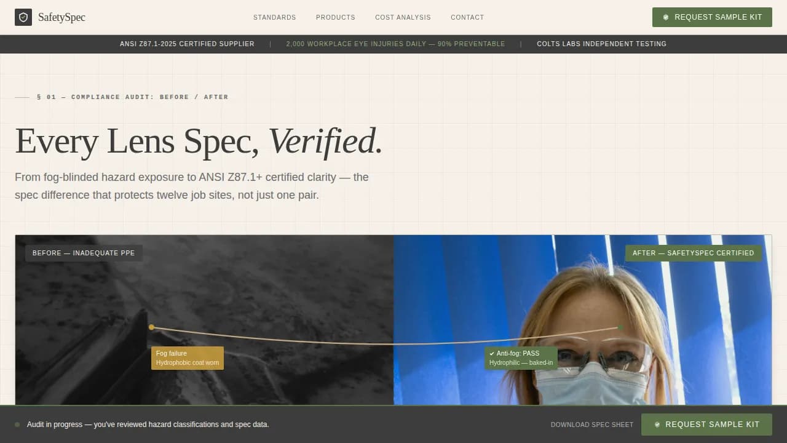
Task: Click the Fog failure hydrophobic coat tooltip
Action: click(x=188, y=357)
